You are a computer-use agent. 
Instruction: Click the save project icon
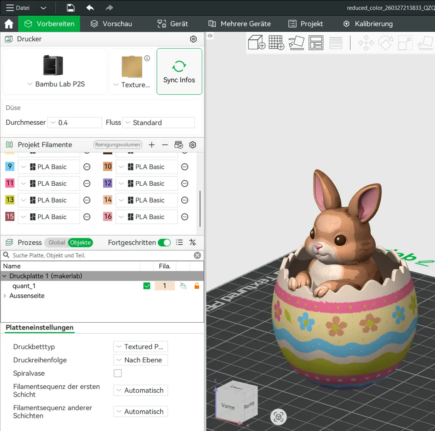(x=70, y=8)
